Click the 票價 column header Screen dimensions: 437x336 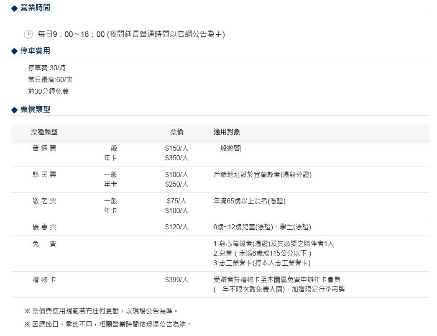[177, 132]
